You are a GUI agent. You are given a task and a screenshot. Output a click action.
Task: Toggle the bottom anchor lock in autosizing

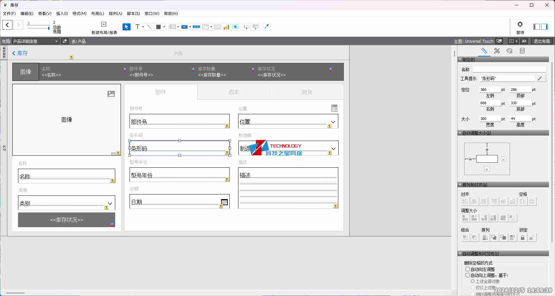pos(487,169)
